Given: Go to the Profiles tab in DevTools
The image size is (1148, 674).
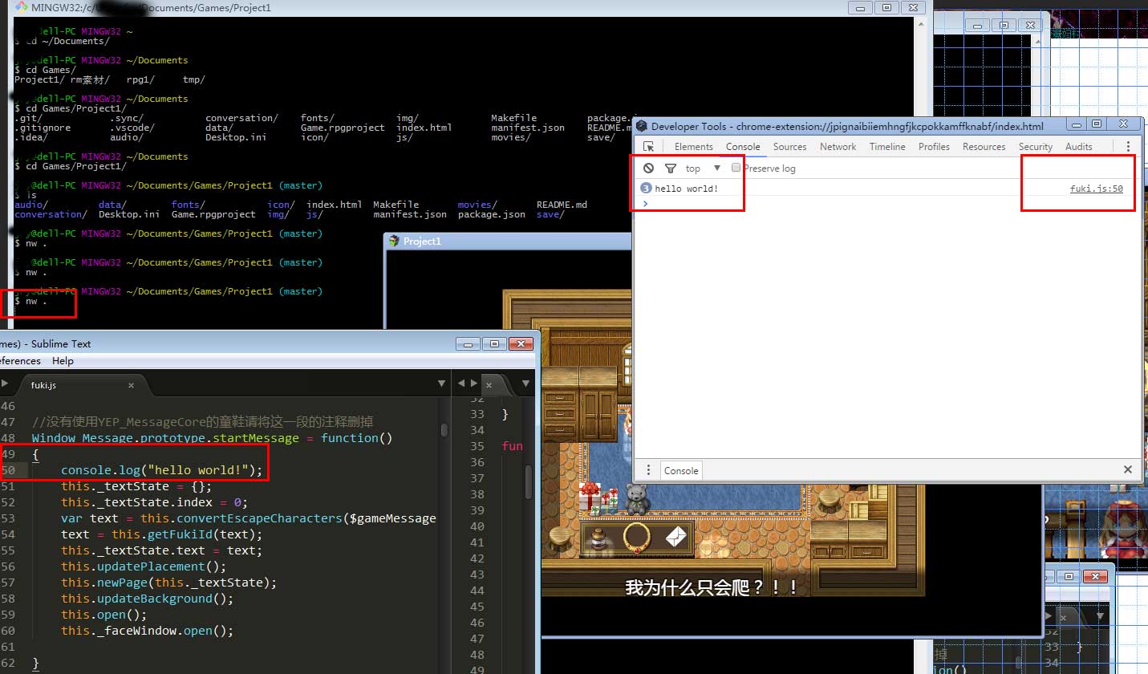Looking at the screenshot, I should point(934,147).
